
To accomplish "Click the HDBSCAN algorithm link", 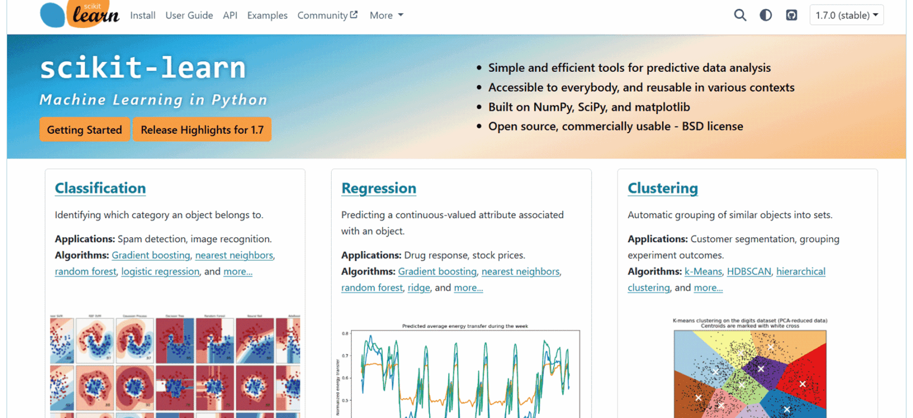I will point(749,272).
